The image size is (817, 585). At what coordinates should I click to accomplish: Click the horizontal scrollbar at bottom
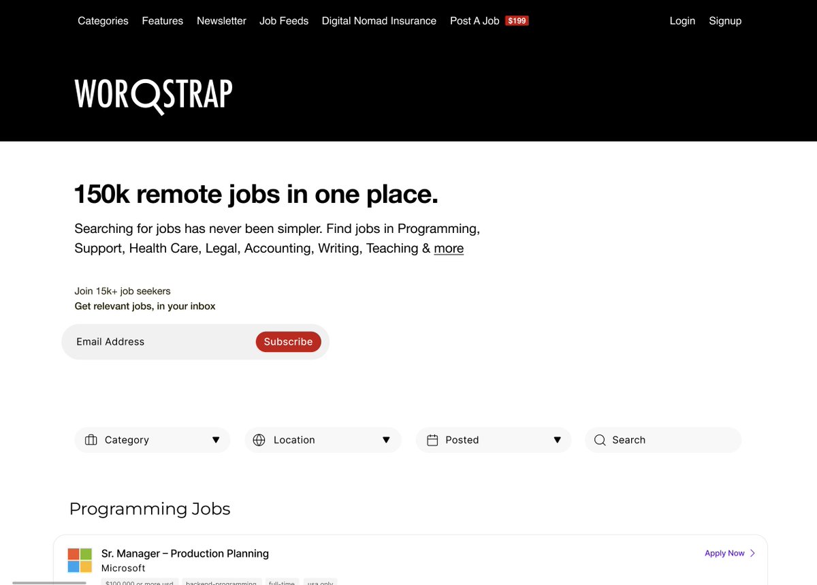tap(50, 582)
